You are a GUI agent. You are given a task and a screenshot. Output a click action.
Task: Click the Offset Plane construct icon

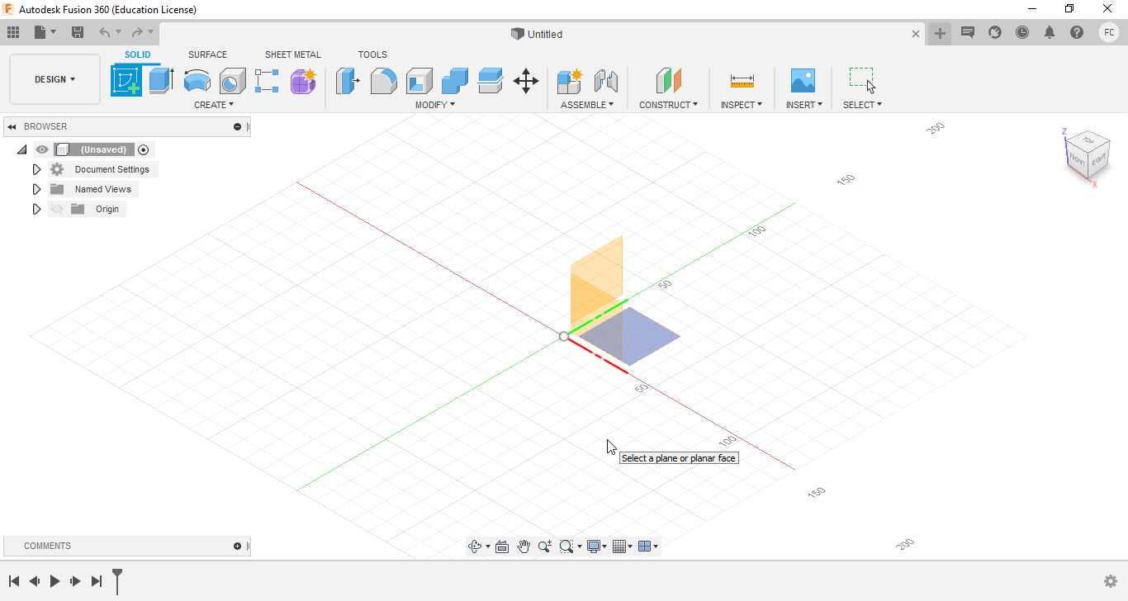point(668,81)
